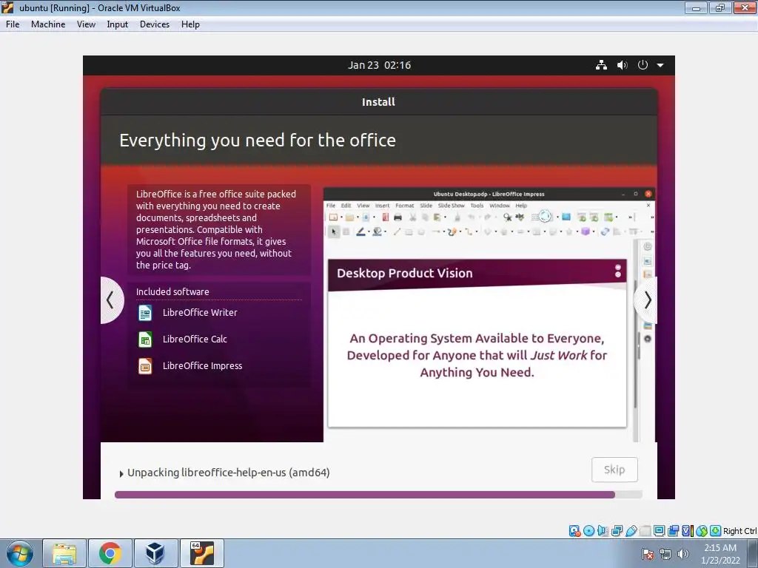Image resolution: width=758 pixels, height=568 pixels.
Task: Click the keyboard capture green arrow indicator
Action: tap(716, 531)
